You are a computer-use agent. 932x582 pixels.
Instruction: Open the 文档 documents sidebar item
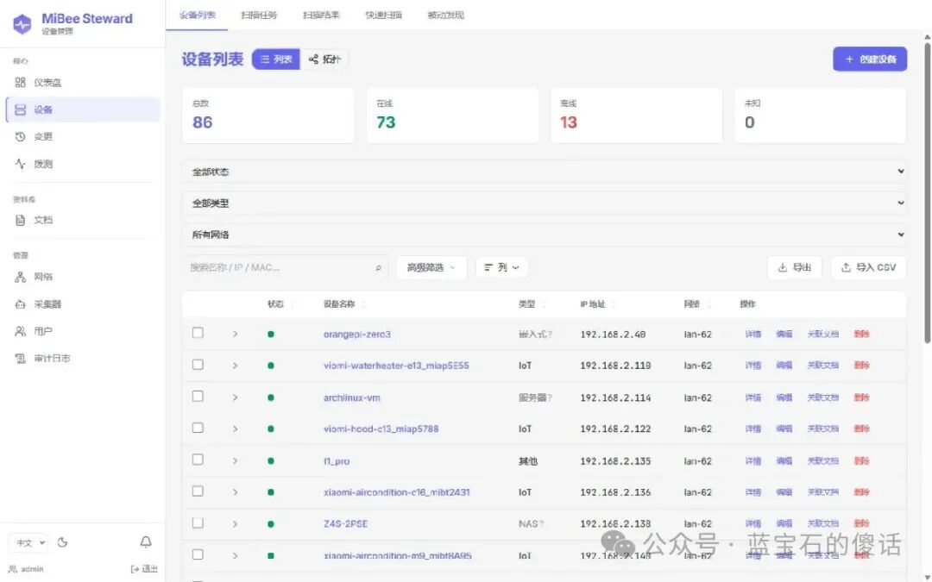tap(83, 221)
